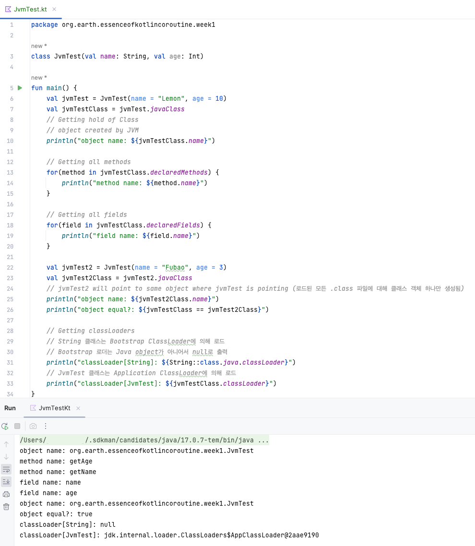Close the JvmTestKt run tab
This screenshot has width=475, height=546.
(78, 408)
